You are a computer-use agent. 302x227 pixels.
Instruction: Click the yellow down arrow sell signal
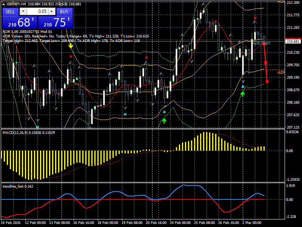[x=71, y=46]
